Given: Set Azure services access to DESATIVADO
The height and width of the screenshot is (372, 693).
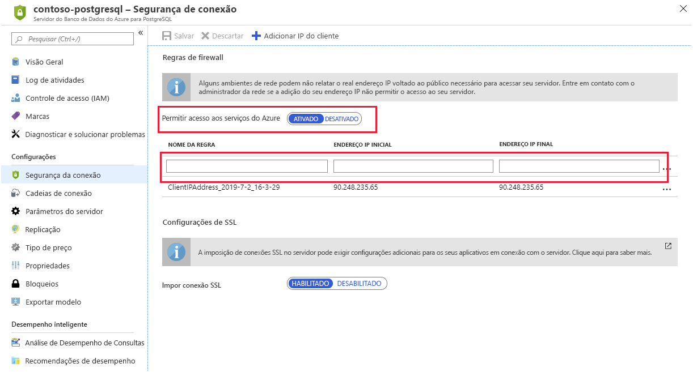Looking at the screenshot, I should click(342, 119).
